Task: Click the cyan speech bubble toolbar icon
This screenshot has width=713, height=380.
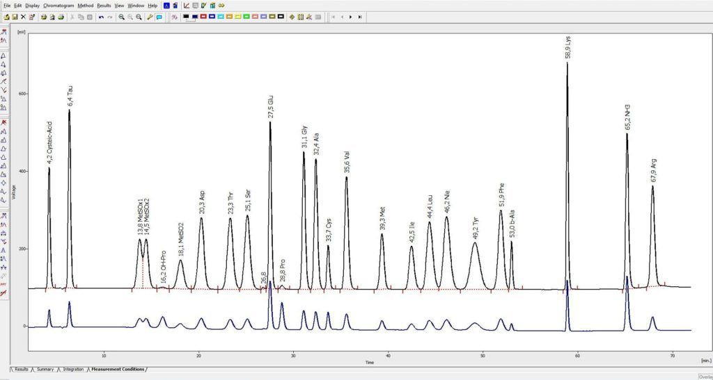Action: (x=159, y=17)
